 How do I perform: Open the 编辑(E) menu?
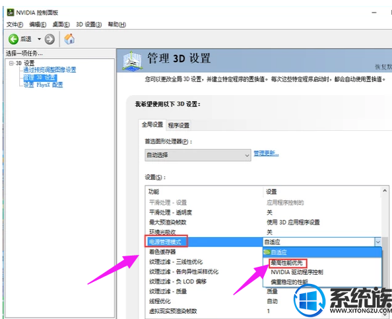pyautogui.click(x=38, y=24)
